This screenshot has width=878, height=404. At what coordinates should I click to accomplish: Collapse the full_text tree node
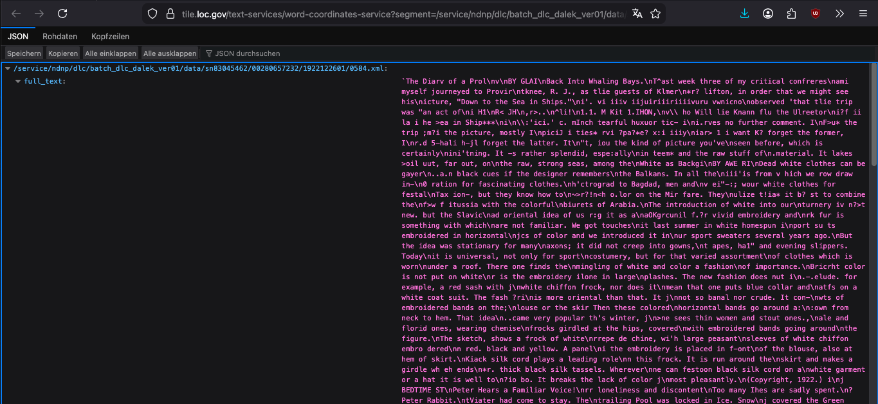18,81
